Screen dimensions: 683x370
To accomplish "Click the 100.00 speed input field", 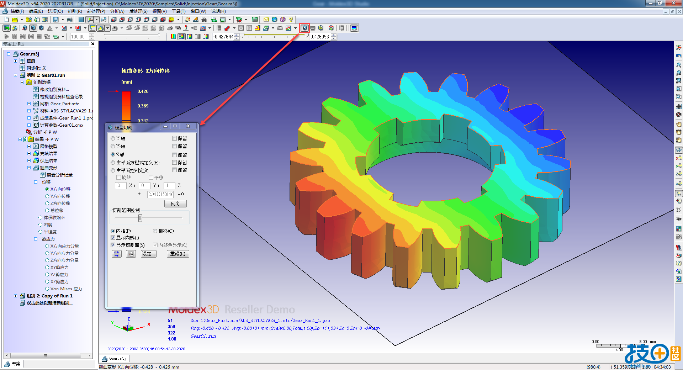I will [80, 36].
